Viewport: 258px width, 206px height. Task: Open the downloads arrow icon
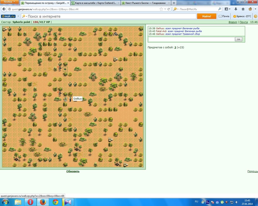tap(236, 9)
